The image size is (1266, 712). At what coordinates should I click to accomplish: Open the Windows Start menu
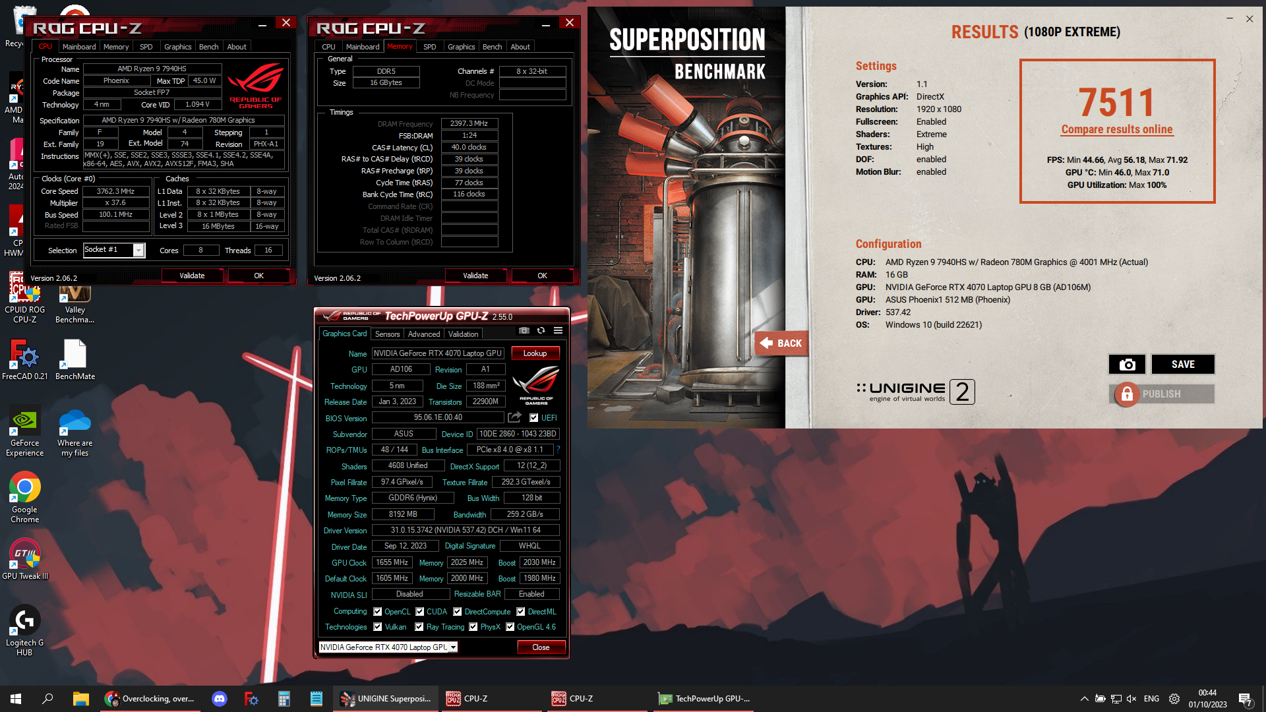click(16, 699)
